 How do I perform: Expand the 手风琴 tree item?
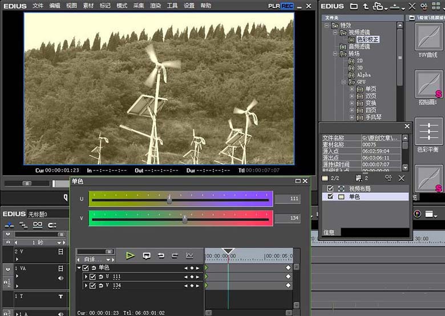point(351,117)
